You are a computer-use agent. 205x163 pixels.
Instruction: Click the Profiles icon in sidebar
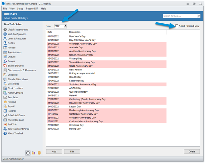coord(5,43)
